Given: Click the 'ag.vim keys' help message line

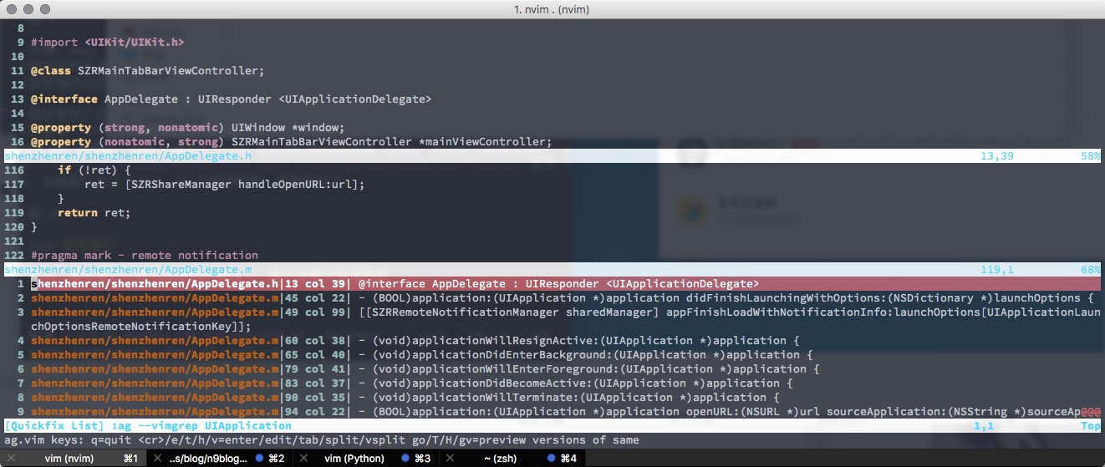Looking at the screenshot, I should click(322, 440).
